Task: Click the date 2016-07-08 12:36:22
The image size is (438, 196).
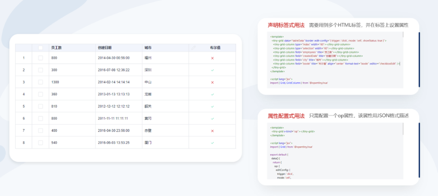Action: (114, 70)
